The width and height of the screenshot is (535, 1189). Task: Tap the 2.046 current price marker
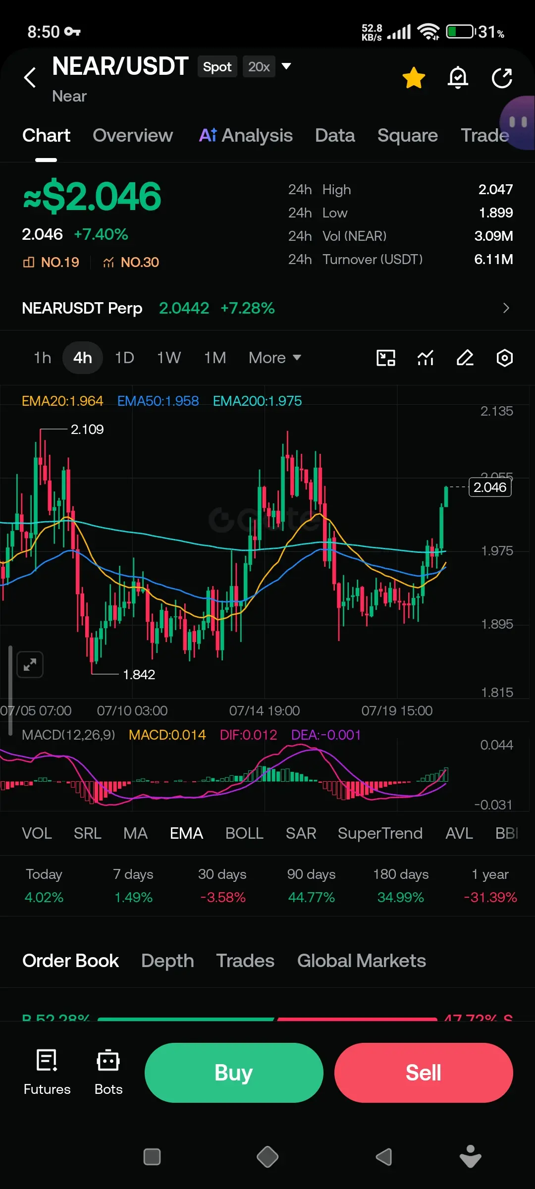[x=490, y=487]
